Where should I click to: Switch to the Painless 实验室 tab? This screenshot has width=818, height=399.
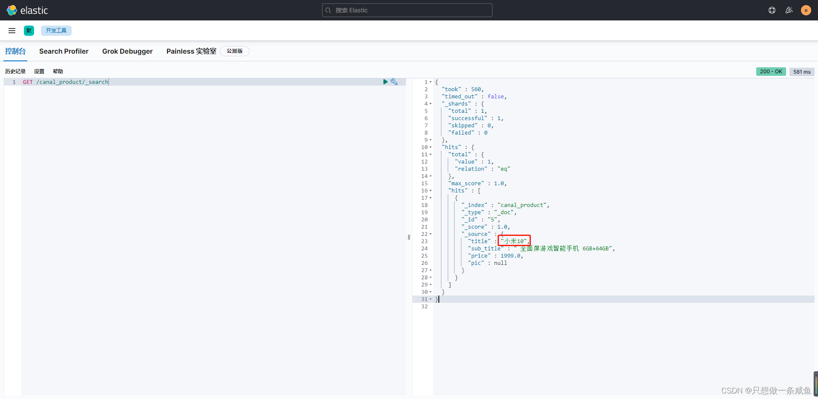point(191,51)
